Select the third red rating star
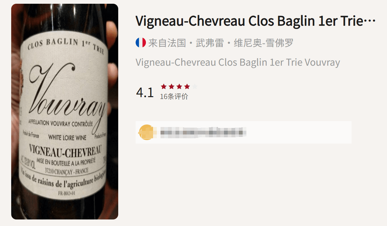The image size is (387, 226). pos(179,87)
